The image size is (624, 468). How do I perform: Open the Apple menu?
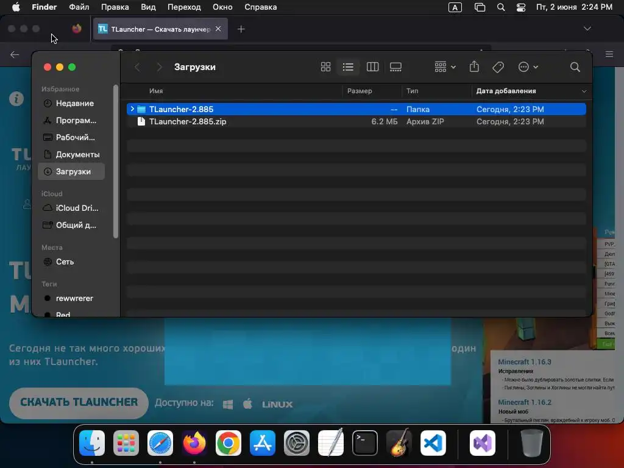coord(16,7)
